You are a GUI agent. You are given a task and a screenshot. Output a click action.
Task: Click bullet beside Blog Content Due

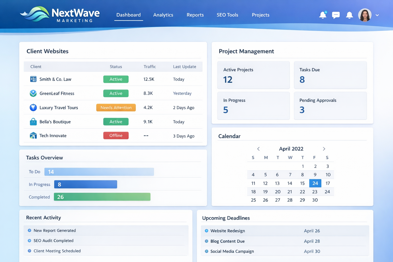[206, 241]
